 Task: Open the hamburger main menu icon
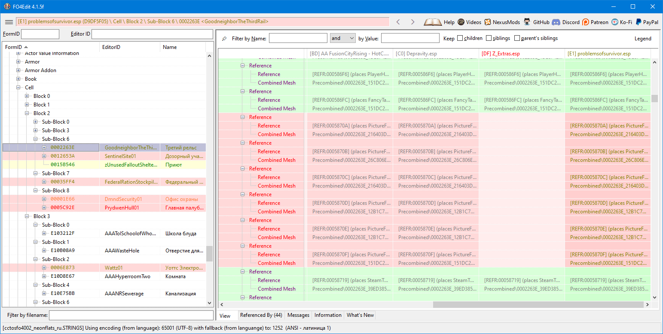[9, 22]
